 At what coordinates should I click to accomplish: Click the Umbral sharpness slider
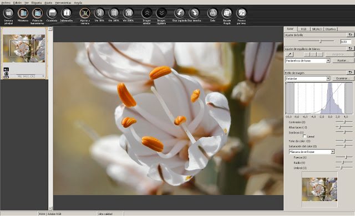(x=344, y=167)
